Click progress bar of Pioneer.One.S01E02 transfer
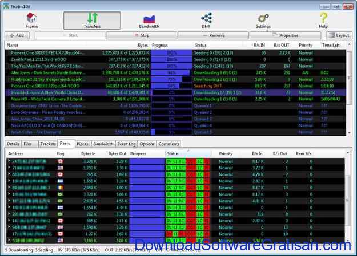The height and width of the screenshot is (256, 357). pos(171,86)
